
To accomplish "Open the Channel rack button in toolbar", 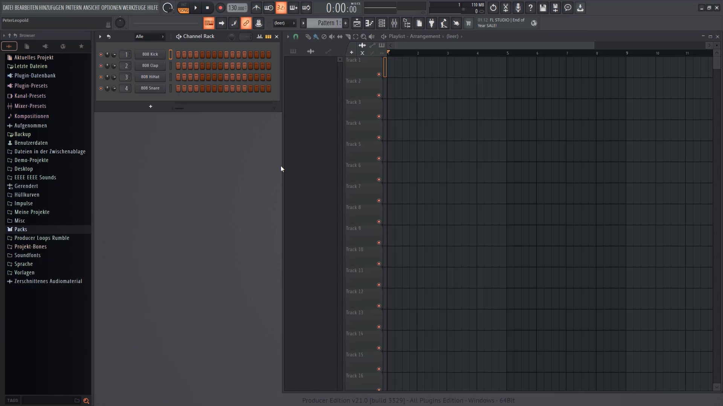I will point(382,23).
